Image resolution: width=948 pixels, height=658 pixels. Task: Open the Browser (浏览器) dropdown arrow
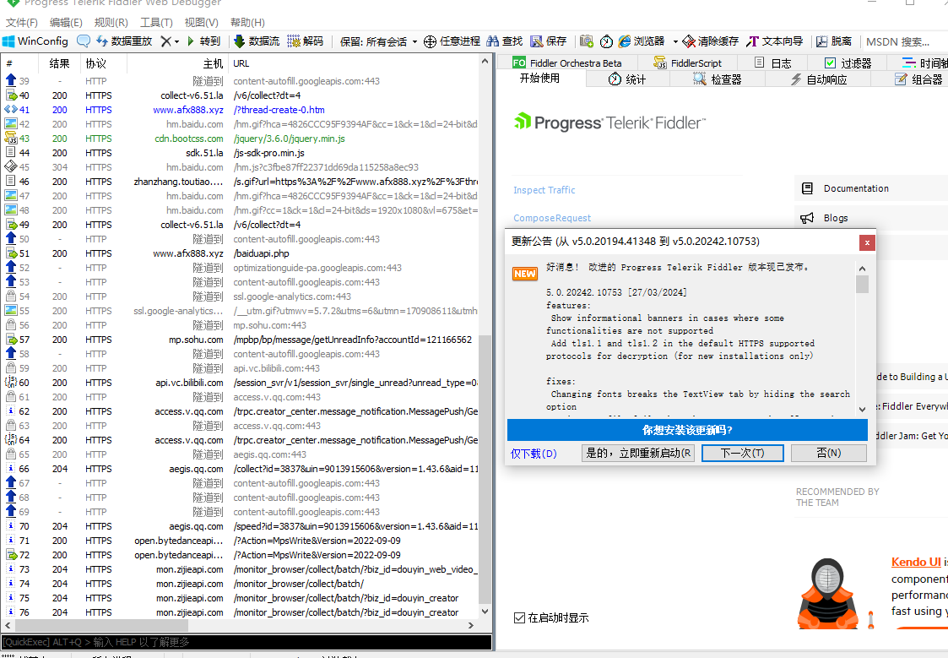pos(675,41)
